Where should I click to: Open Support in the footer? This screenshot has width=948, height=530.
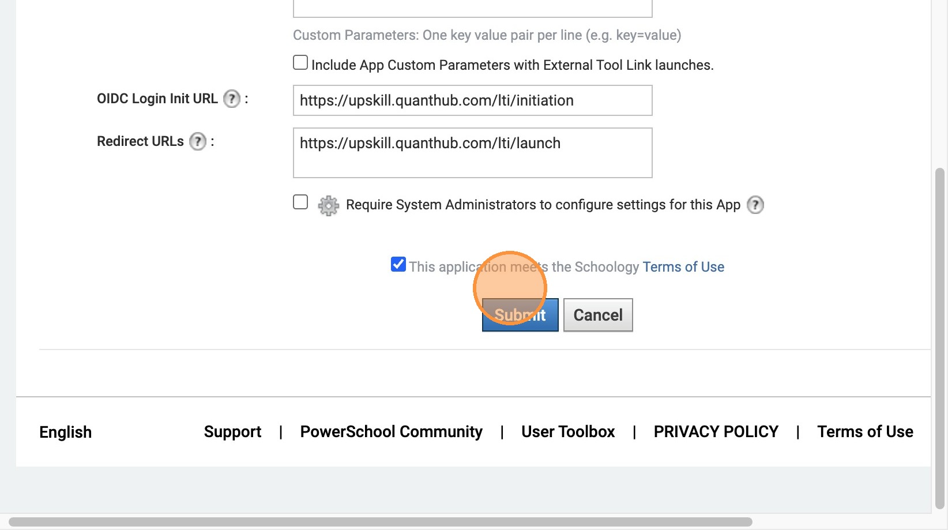[x=232, y=432]
